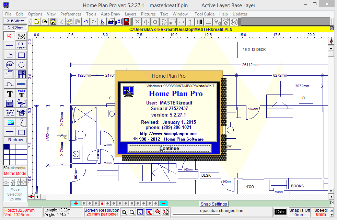The height and width of the screenshot is (220, 337).
Task: Select the red active line-style dot
Action: tap(102, 203)
